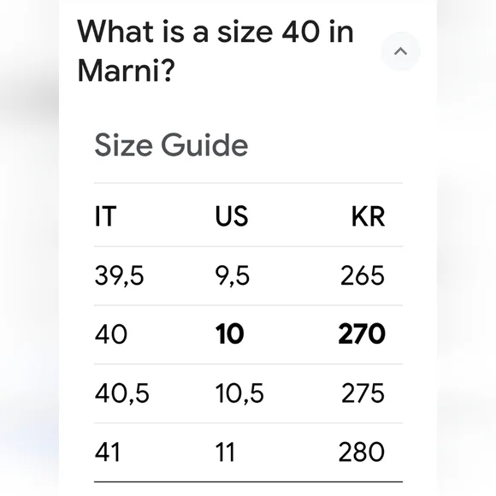The image size is (496, 496).
Task: Click the word 'Marni?' in the question
Action: pos(126,70)
